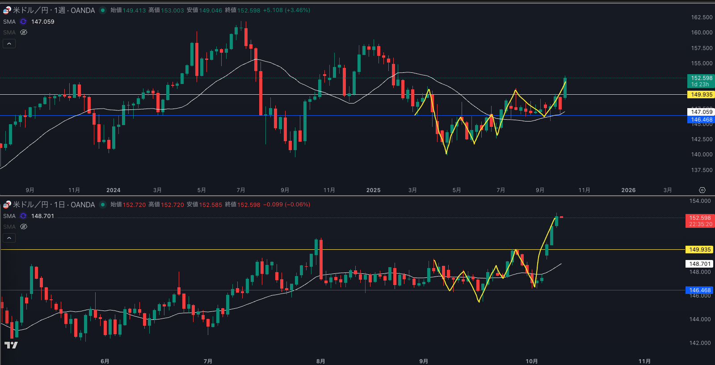Collapse the indicator legend on the daily chart
Viewport: 715px width, 365px height.
[9, 238]
